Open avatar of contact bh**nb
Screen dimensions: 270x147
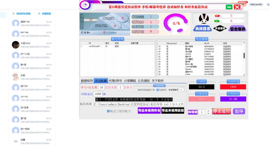pos(16,34)
